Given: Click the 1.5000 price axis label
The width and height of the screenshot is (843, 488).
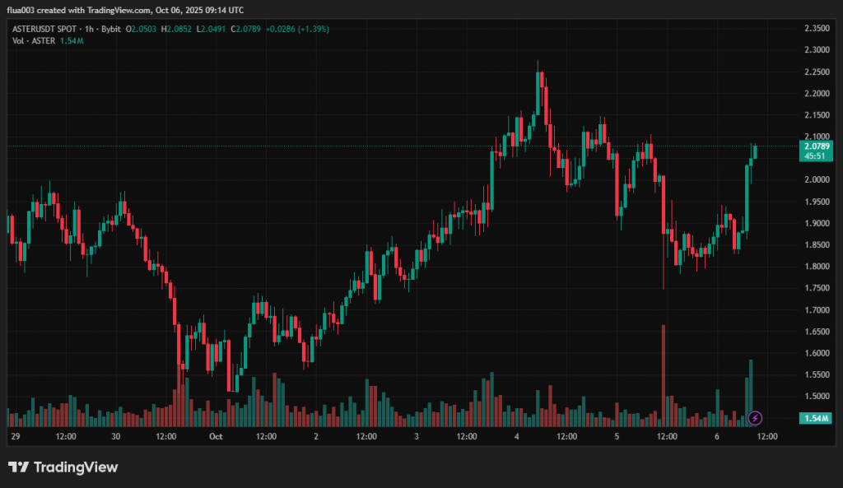Looking at the screenshot, I should (816, 397).
